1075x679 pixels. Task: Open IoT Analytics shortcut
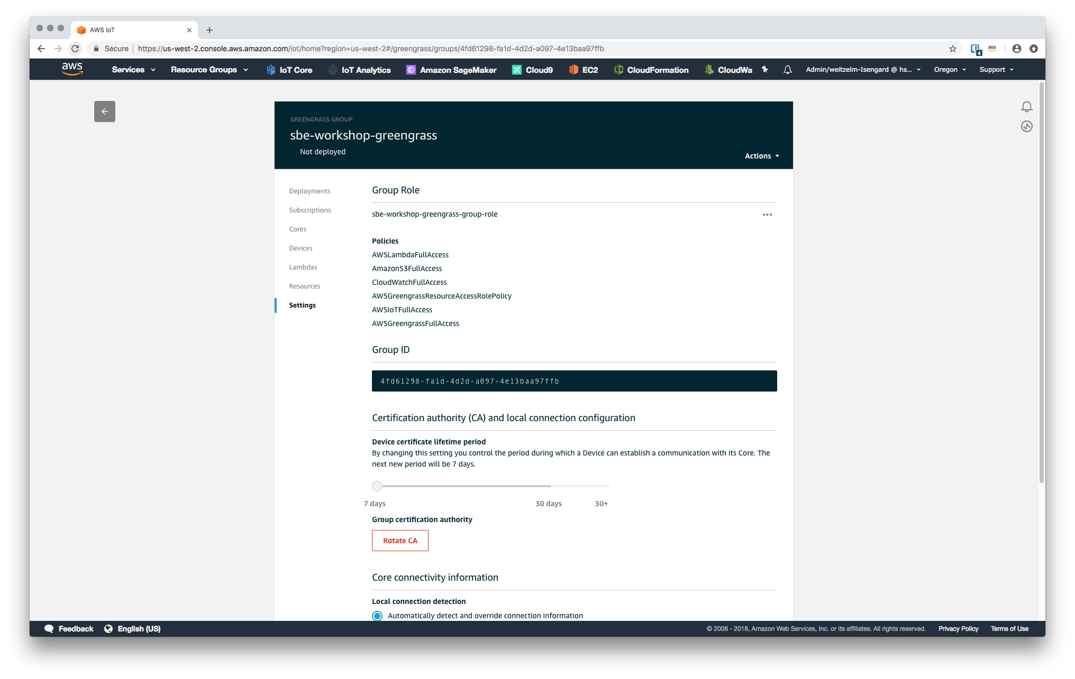click(x=359, y=70)
